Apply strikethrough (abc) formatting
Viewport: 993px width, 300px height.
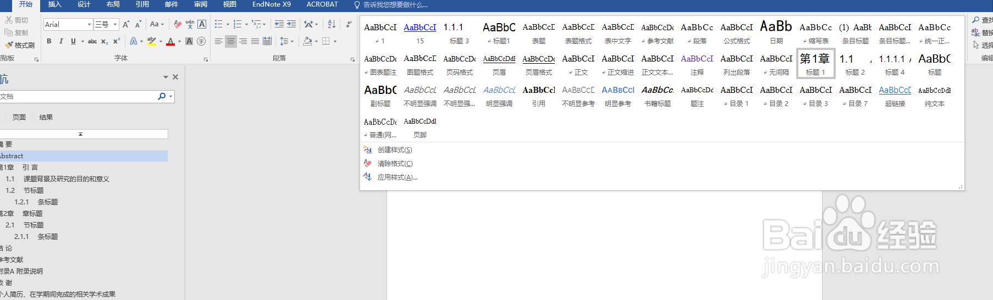[x=92, y=41]
